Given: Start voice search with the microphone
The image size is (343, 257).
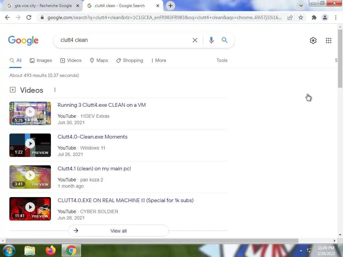Looking at the screenshot, I should point(211,40).
